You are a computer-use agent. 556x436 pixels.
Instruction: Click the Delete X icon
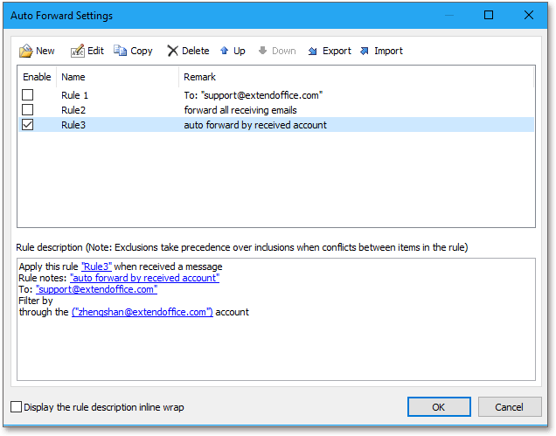click(x=172, y=51)
